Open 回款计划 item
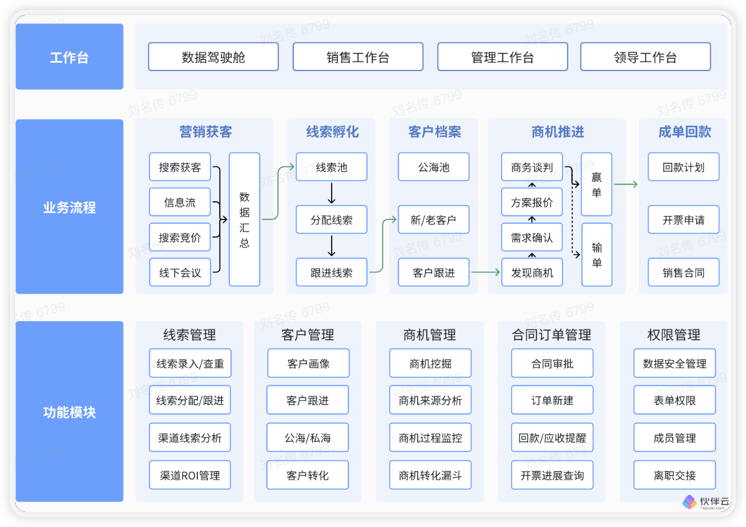The height and width of the screenshot is (527, 746). (683, 167)
